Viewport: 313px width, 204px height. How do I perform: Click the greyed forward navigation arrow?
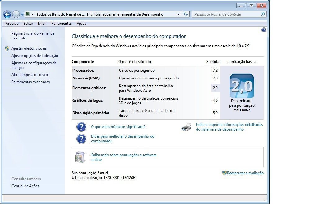coord(16,14)
